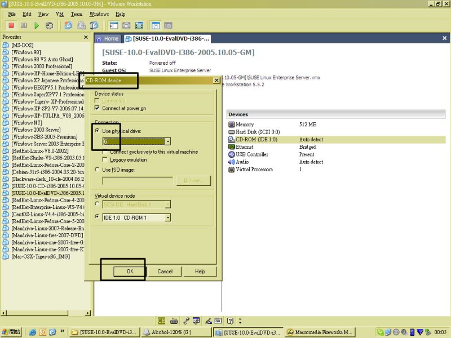Open the View menu

[43, 14]
